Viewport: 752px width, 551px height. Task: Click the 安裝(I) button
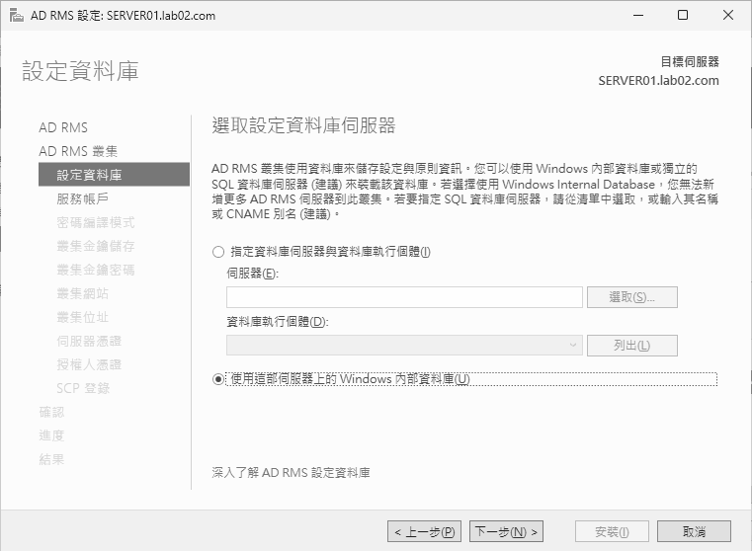pyautogui.click(x=612, y=531)
